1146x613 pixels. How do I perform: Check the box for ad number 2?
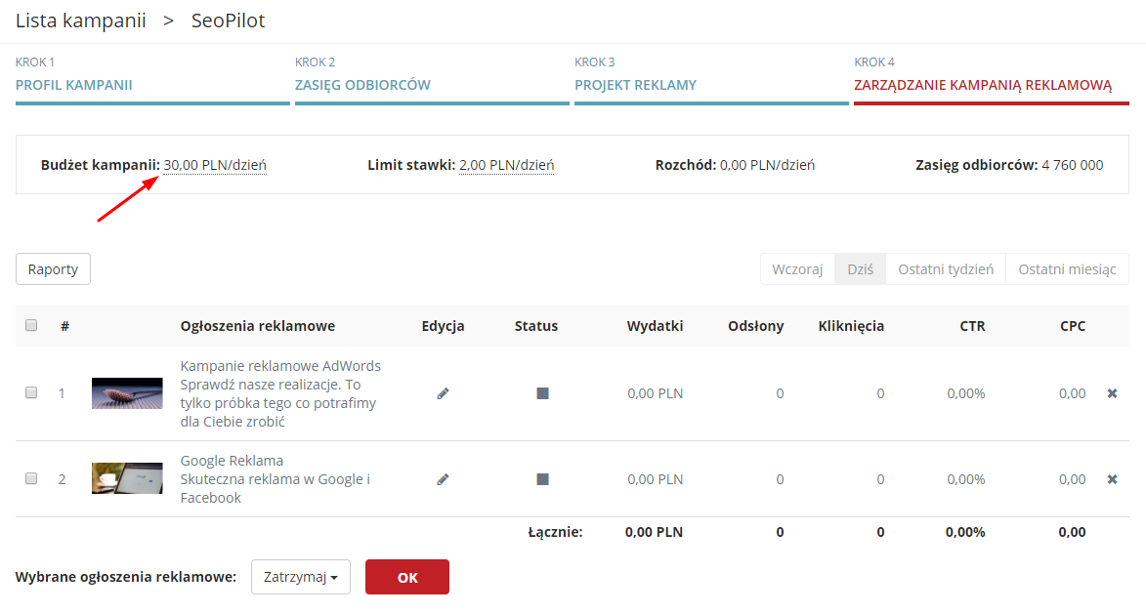31,479
